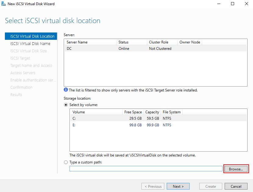Select the C: volume row

point(159,118)
